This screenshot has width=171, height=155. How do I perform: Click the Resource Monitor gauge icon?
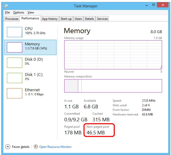pos(36,147)
